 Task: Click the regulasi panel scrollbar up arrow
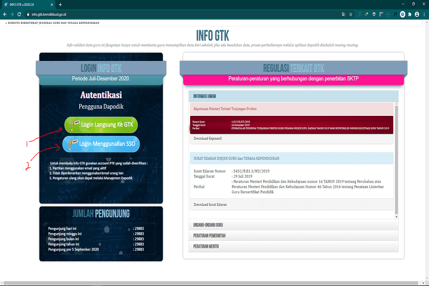(x=396, y=104)
